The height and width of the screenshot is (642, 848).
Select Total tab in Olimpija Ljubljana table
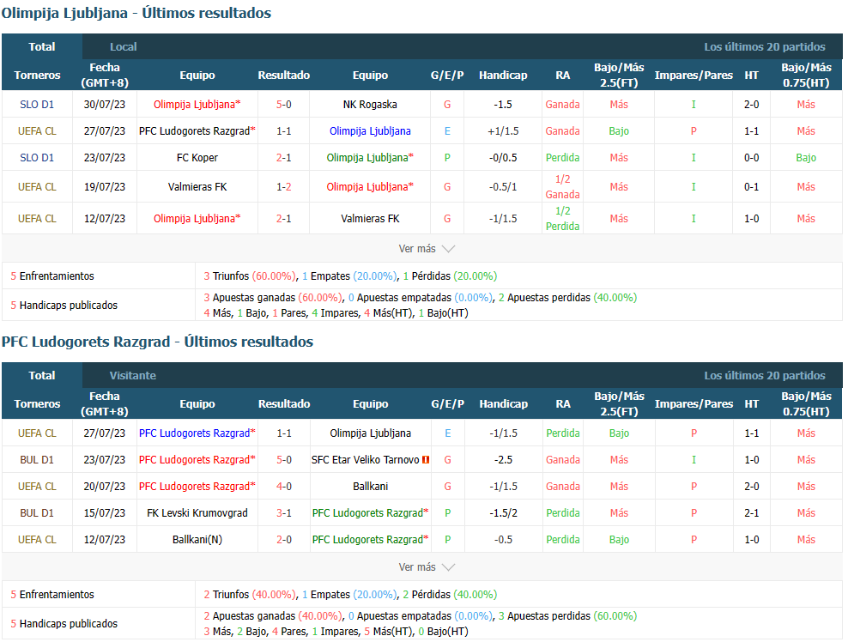click(42, 47)
